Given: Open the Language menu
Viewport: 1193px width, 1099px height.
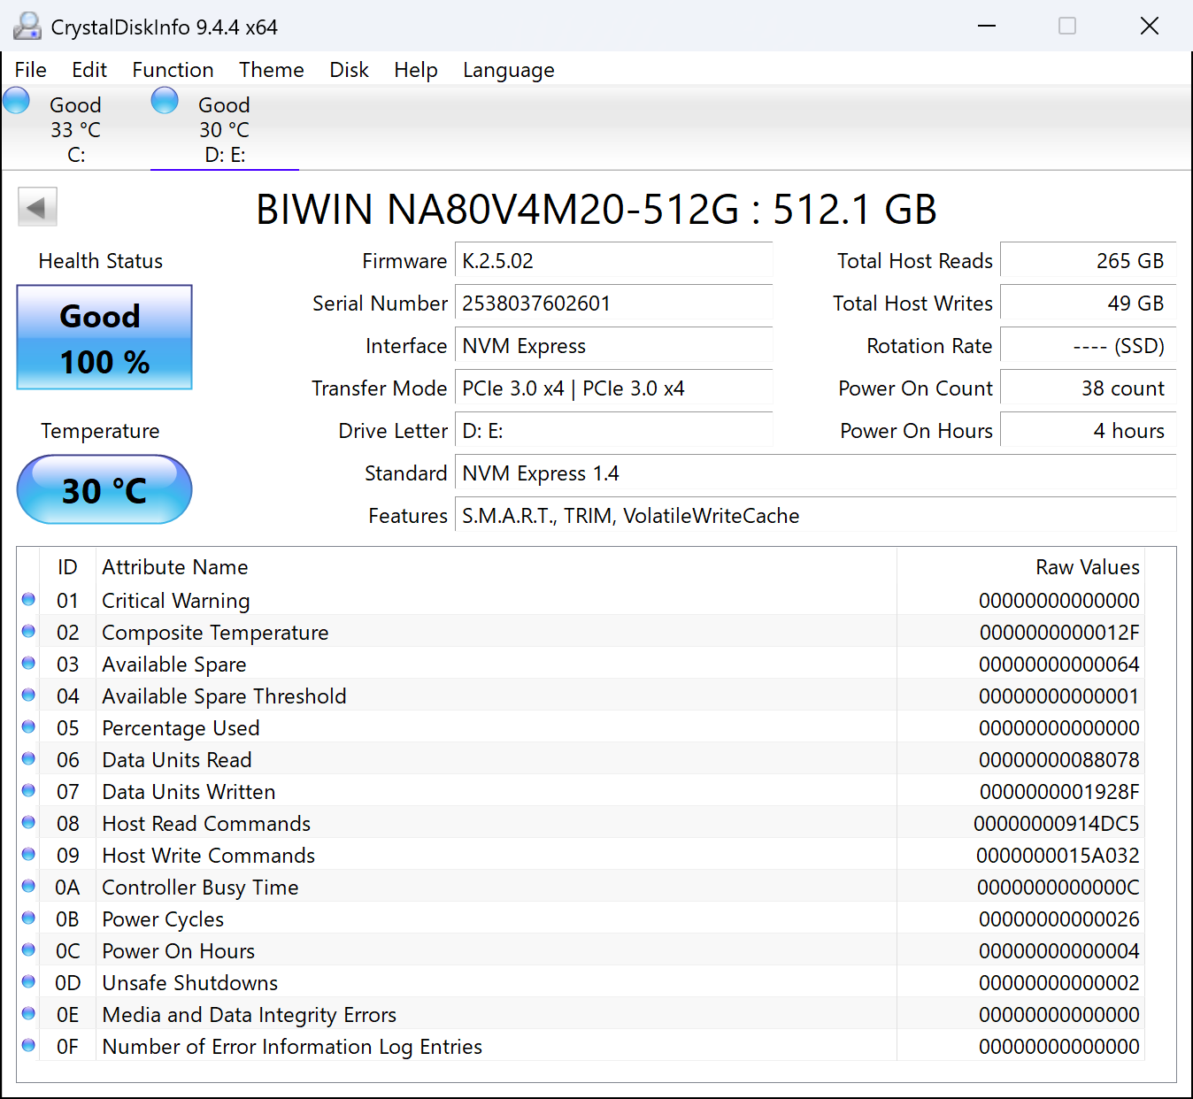Looking at the screenshot, I should click(x=509, y=70).
